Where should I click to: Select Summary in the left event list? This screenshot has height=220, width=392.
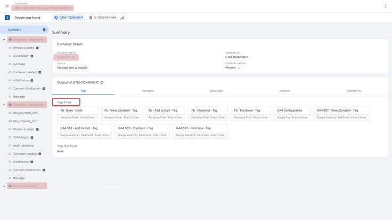coord(14,30)
